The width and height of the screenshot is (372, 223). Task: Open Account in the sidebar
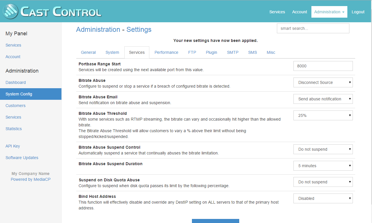point(13,57)
